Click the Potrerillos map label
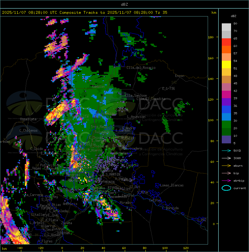249x252 pixels. pyautogui.click(x=50, y=165)
